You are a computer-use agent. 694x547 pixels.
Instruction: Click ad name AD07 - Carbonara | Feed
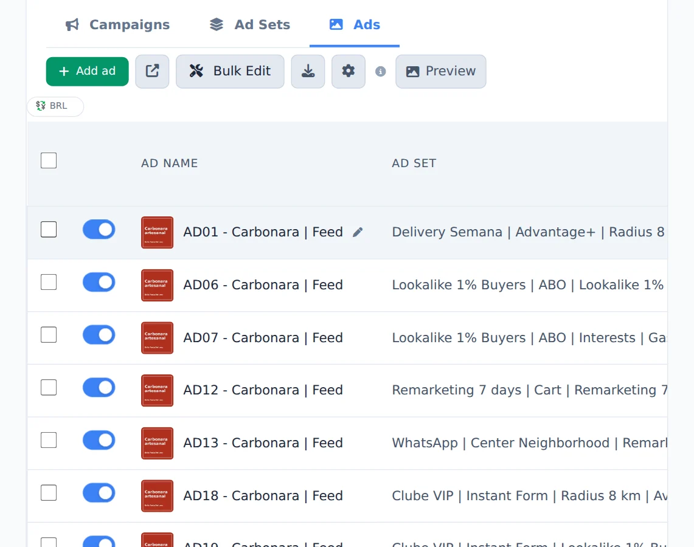pyautogui.click(x=263, y=338)
